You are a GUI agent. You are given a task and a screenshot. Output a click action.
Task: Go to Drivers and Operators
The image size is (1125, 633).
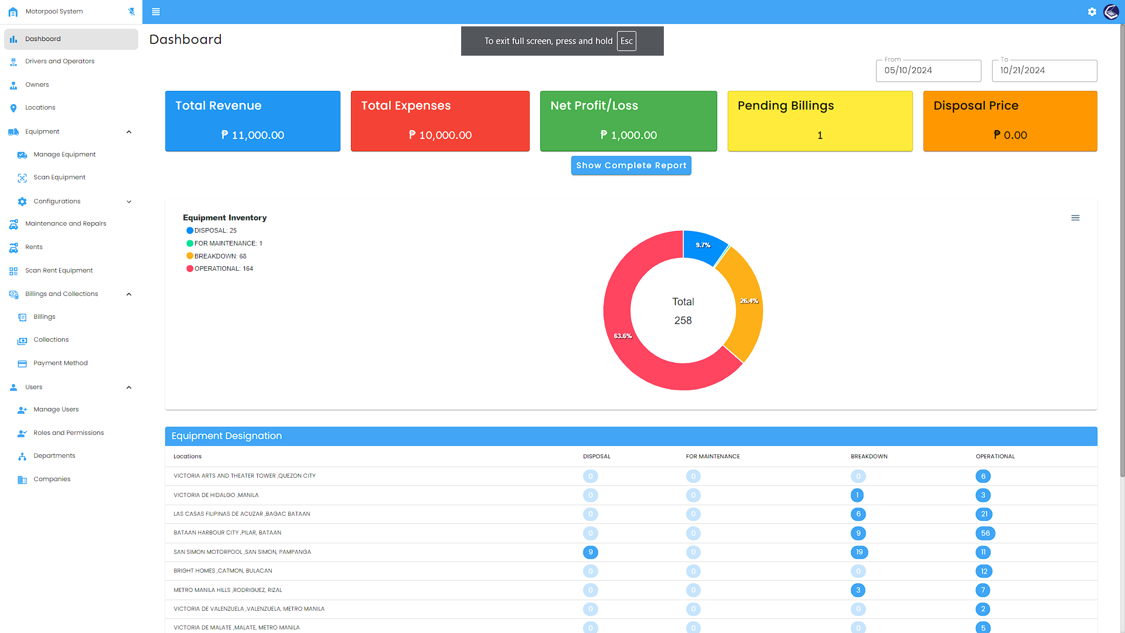coord(60,62)
